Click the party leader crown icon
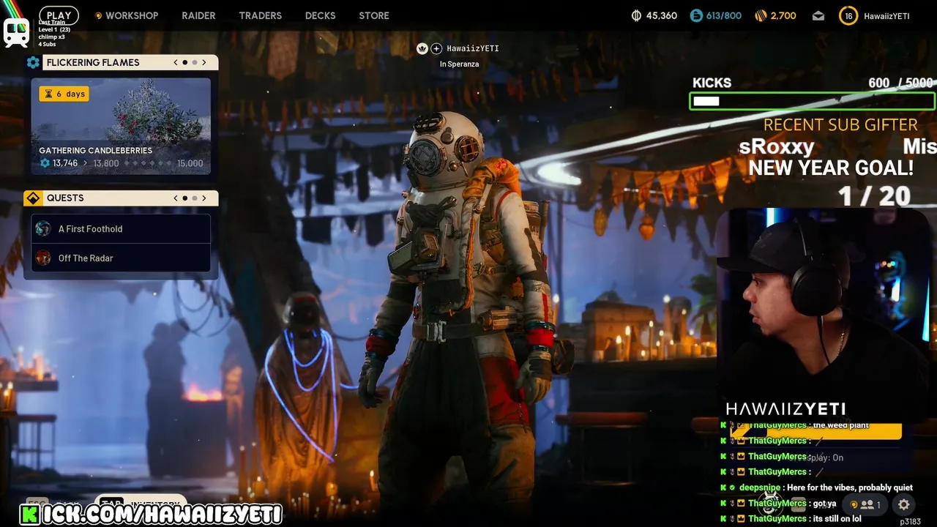The image size is (937, 527). (x=422, y=48)
